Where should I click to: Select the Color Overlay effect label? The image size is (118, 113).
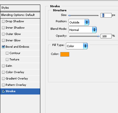(15, 72)
